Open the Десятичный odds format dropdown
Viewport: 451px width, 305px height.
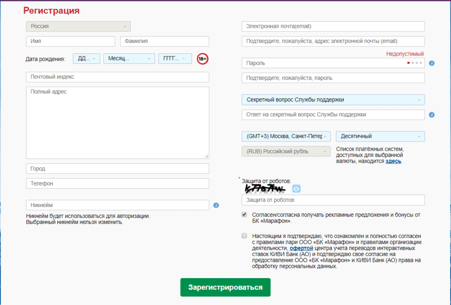pyautogui.click(x=380, y=137)
